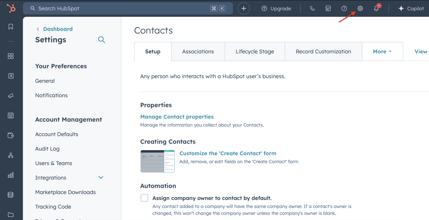Click the Automations workflow icon in sidebar
The image size is (429, 220).
(11, 155)
